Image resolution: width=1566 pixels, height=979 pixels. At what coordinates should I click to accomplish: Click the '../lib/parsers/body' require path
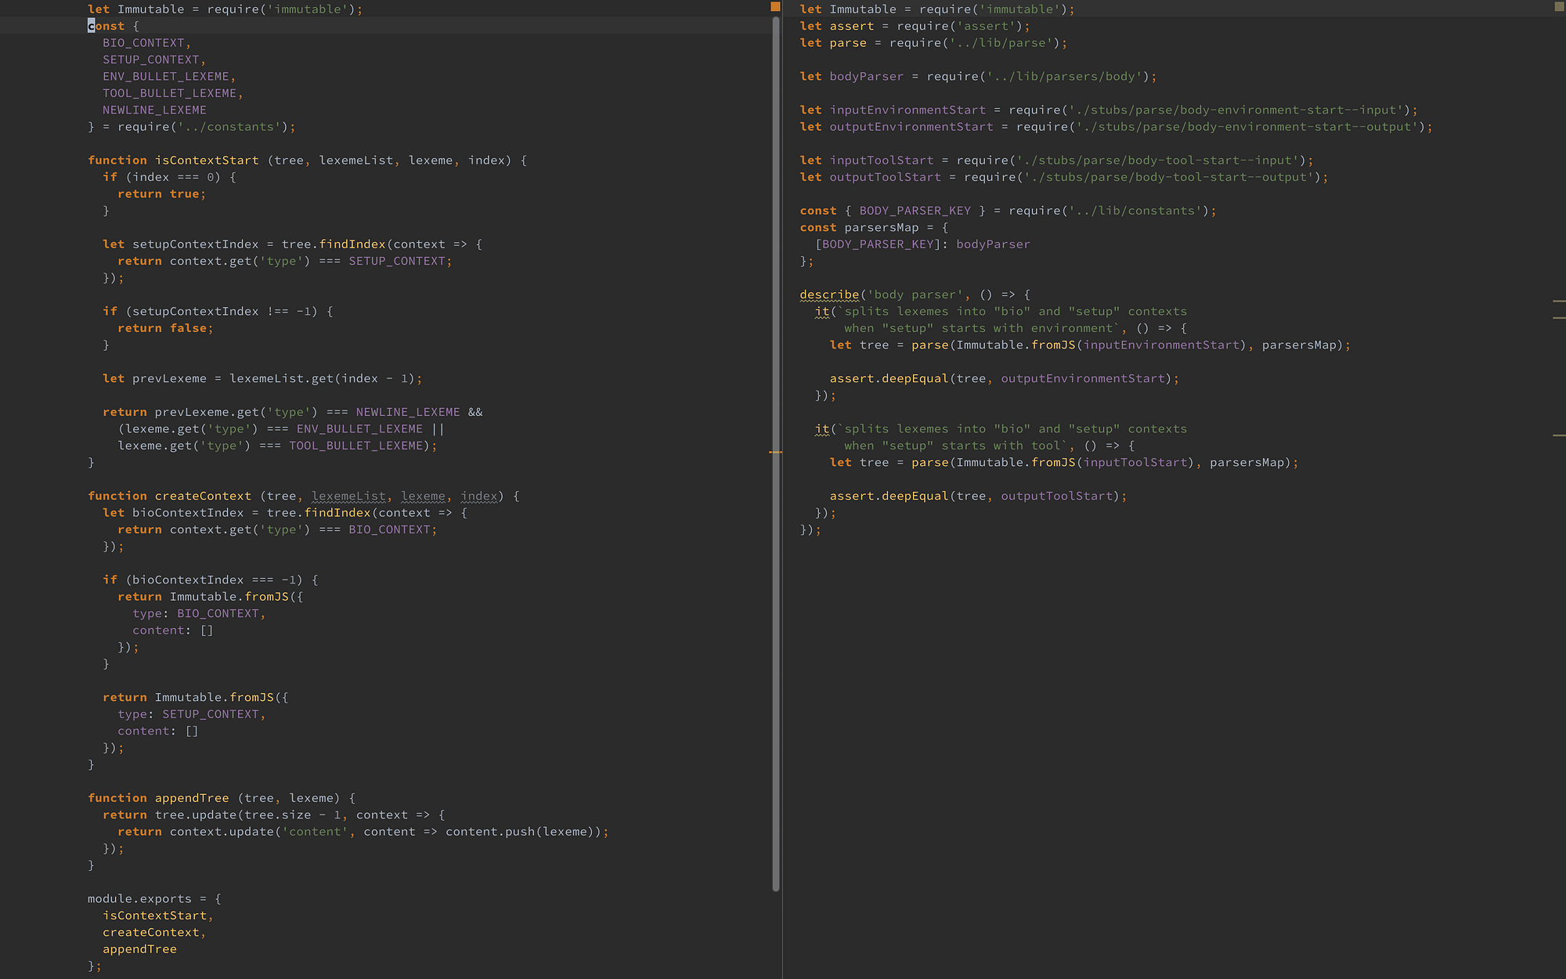(1064, 76)
